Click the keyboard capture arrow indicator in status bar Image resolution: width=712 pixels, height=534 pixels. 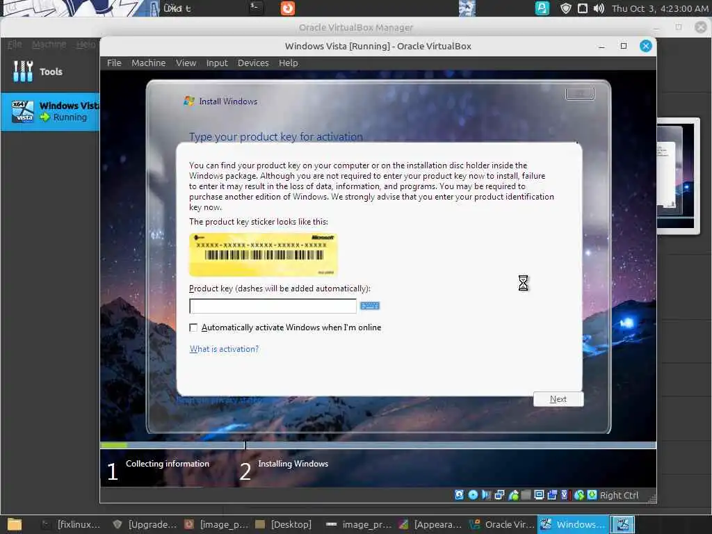tap(592, 495)
